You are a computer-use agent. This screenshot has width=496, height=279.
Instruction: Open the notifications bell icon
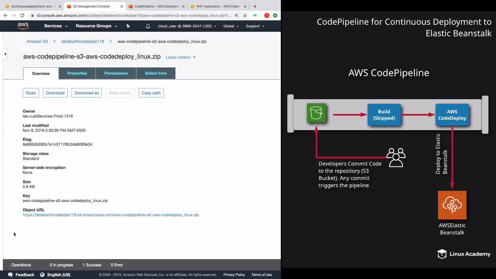click(148, 26)
